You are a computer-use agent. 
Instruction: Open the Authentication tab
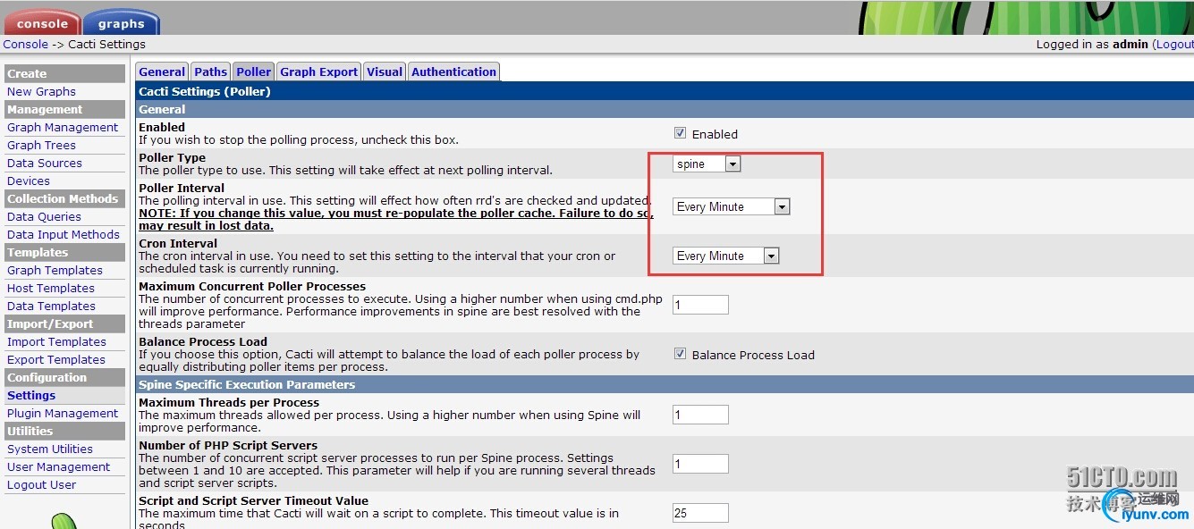tap(453, 71)
